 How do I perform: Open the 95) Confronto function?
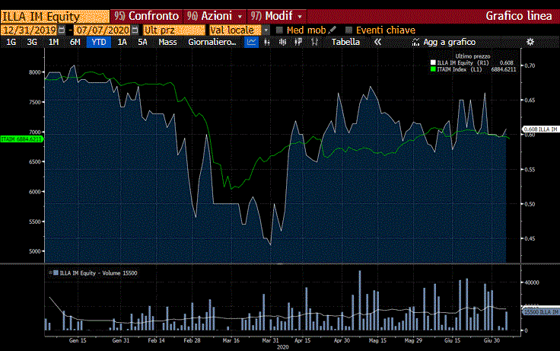click(x=146, y=16)
